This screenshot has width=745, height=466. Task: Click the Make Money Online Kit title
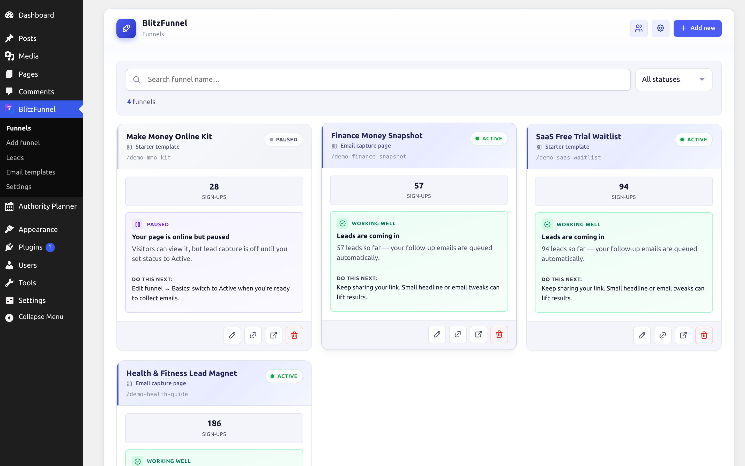(169, 136)
